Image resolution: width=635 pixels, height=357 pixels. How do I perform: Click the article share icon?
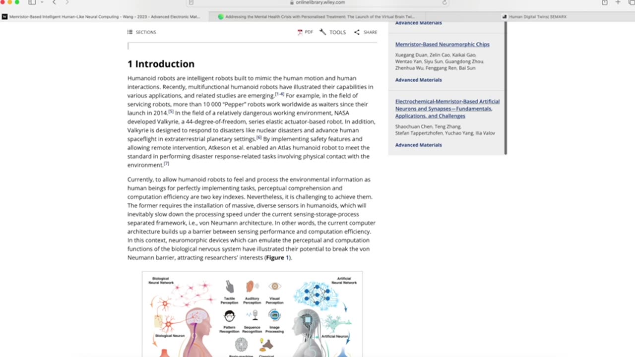(357, 32)
